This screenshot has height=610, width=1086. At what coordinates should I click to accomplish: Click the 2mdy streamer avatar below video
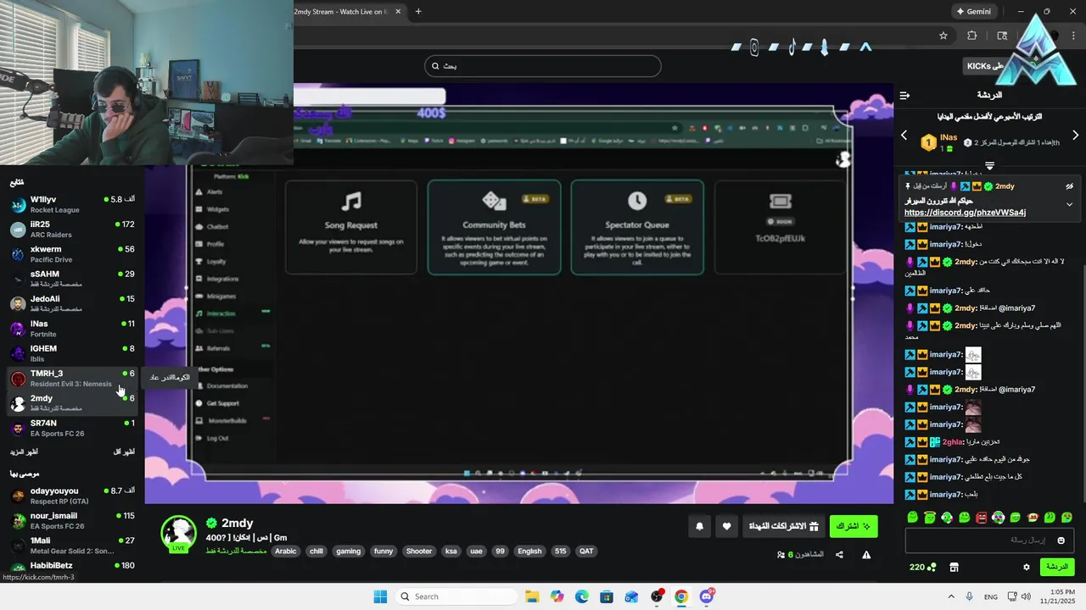[x=179, y=533]
